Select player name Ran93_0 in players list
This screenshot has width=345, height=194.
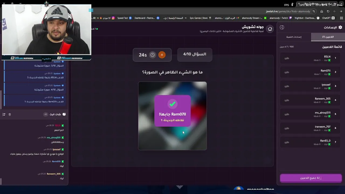click(325, 141)
